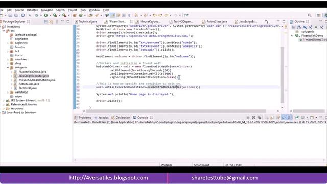Screen dimensions: 327x184
Task: Click the Save All toolbar icon
Action: pos(16,15)
